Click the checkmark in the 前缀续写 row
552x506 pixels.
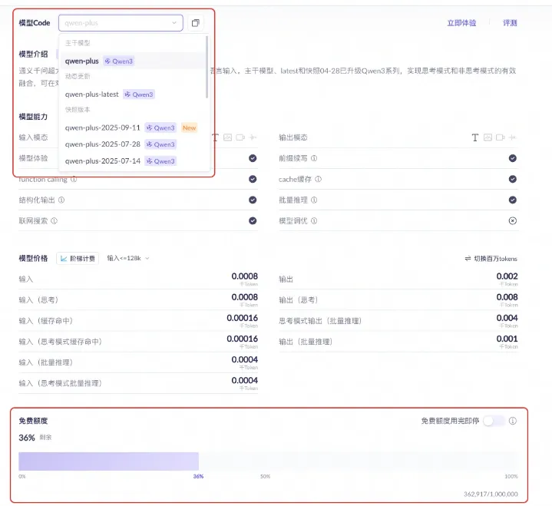pos(513,158)
